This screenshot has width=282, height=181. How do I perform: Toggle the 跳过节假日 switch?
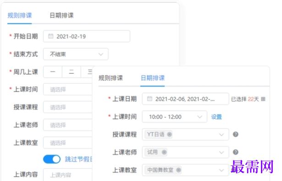[52, 159]
